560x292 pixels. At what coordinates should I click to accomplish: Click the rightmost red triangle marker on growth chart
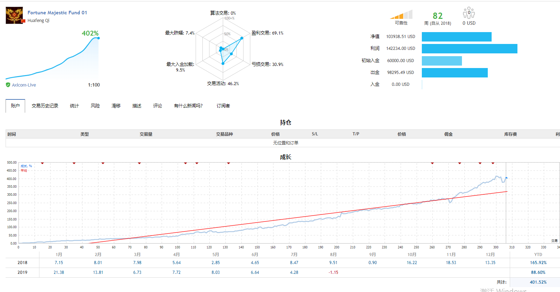pyautogui.click(x=493, y=163)
